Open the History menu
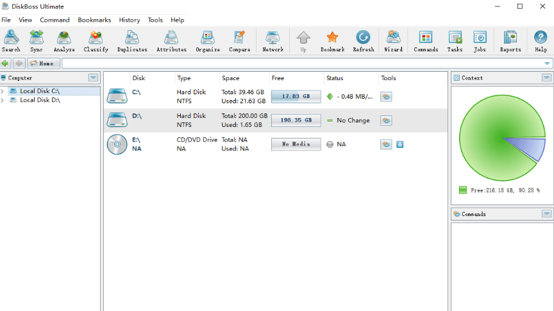This screenshot has height=311, width=554. tap(130, 20)
